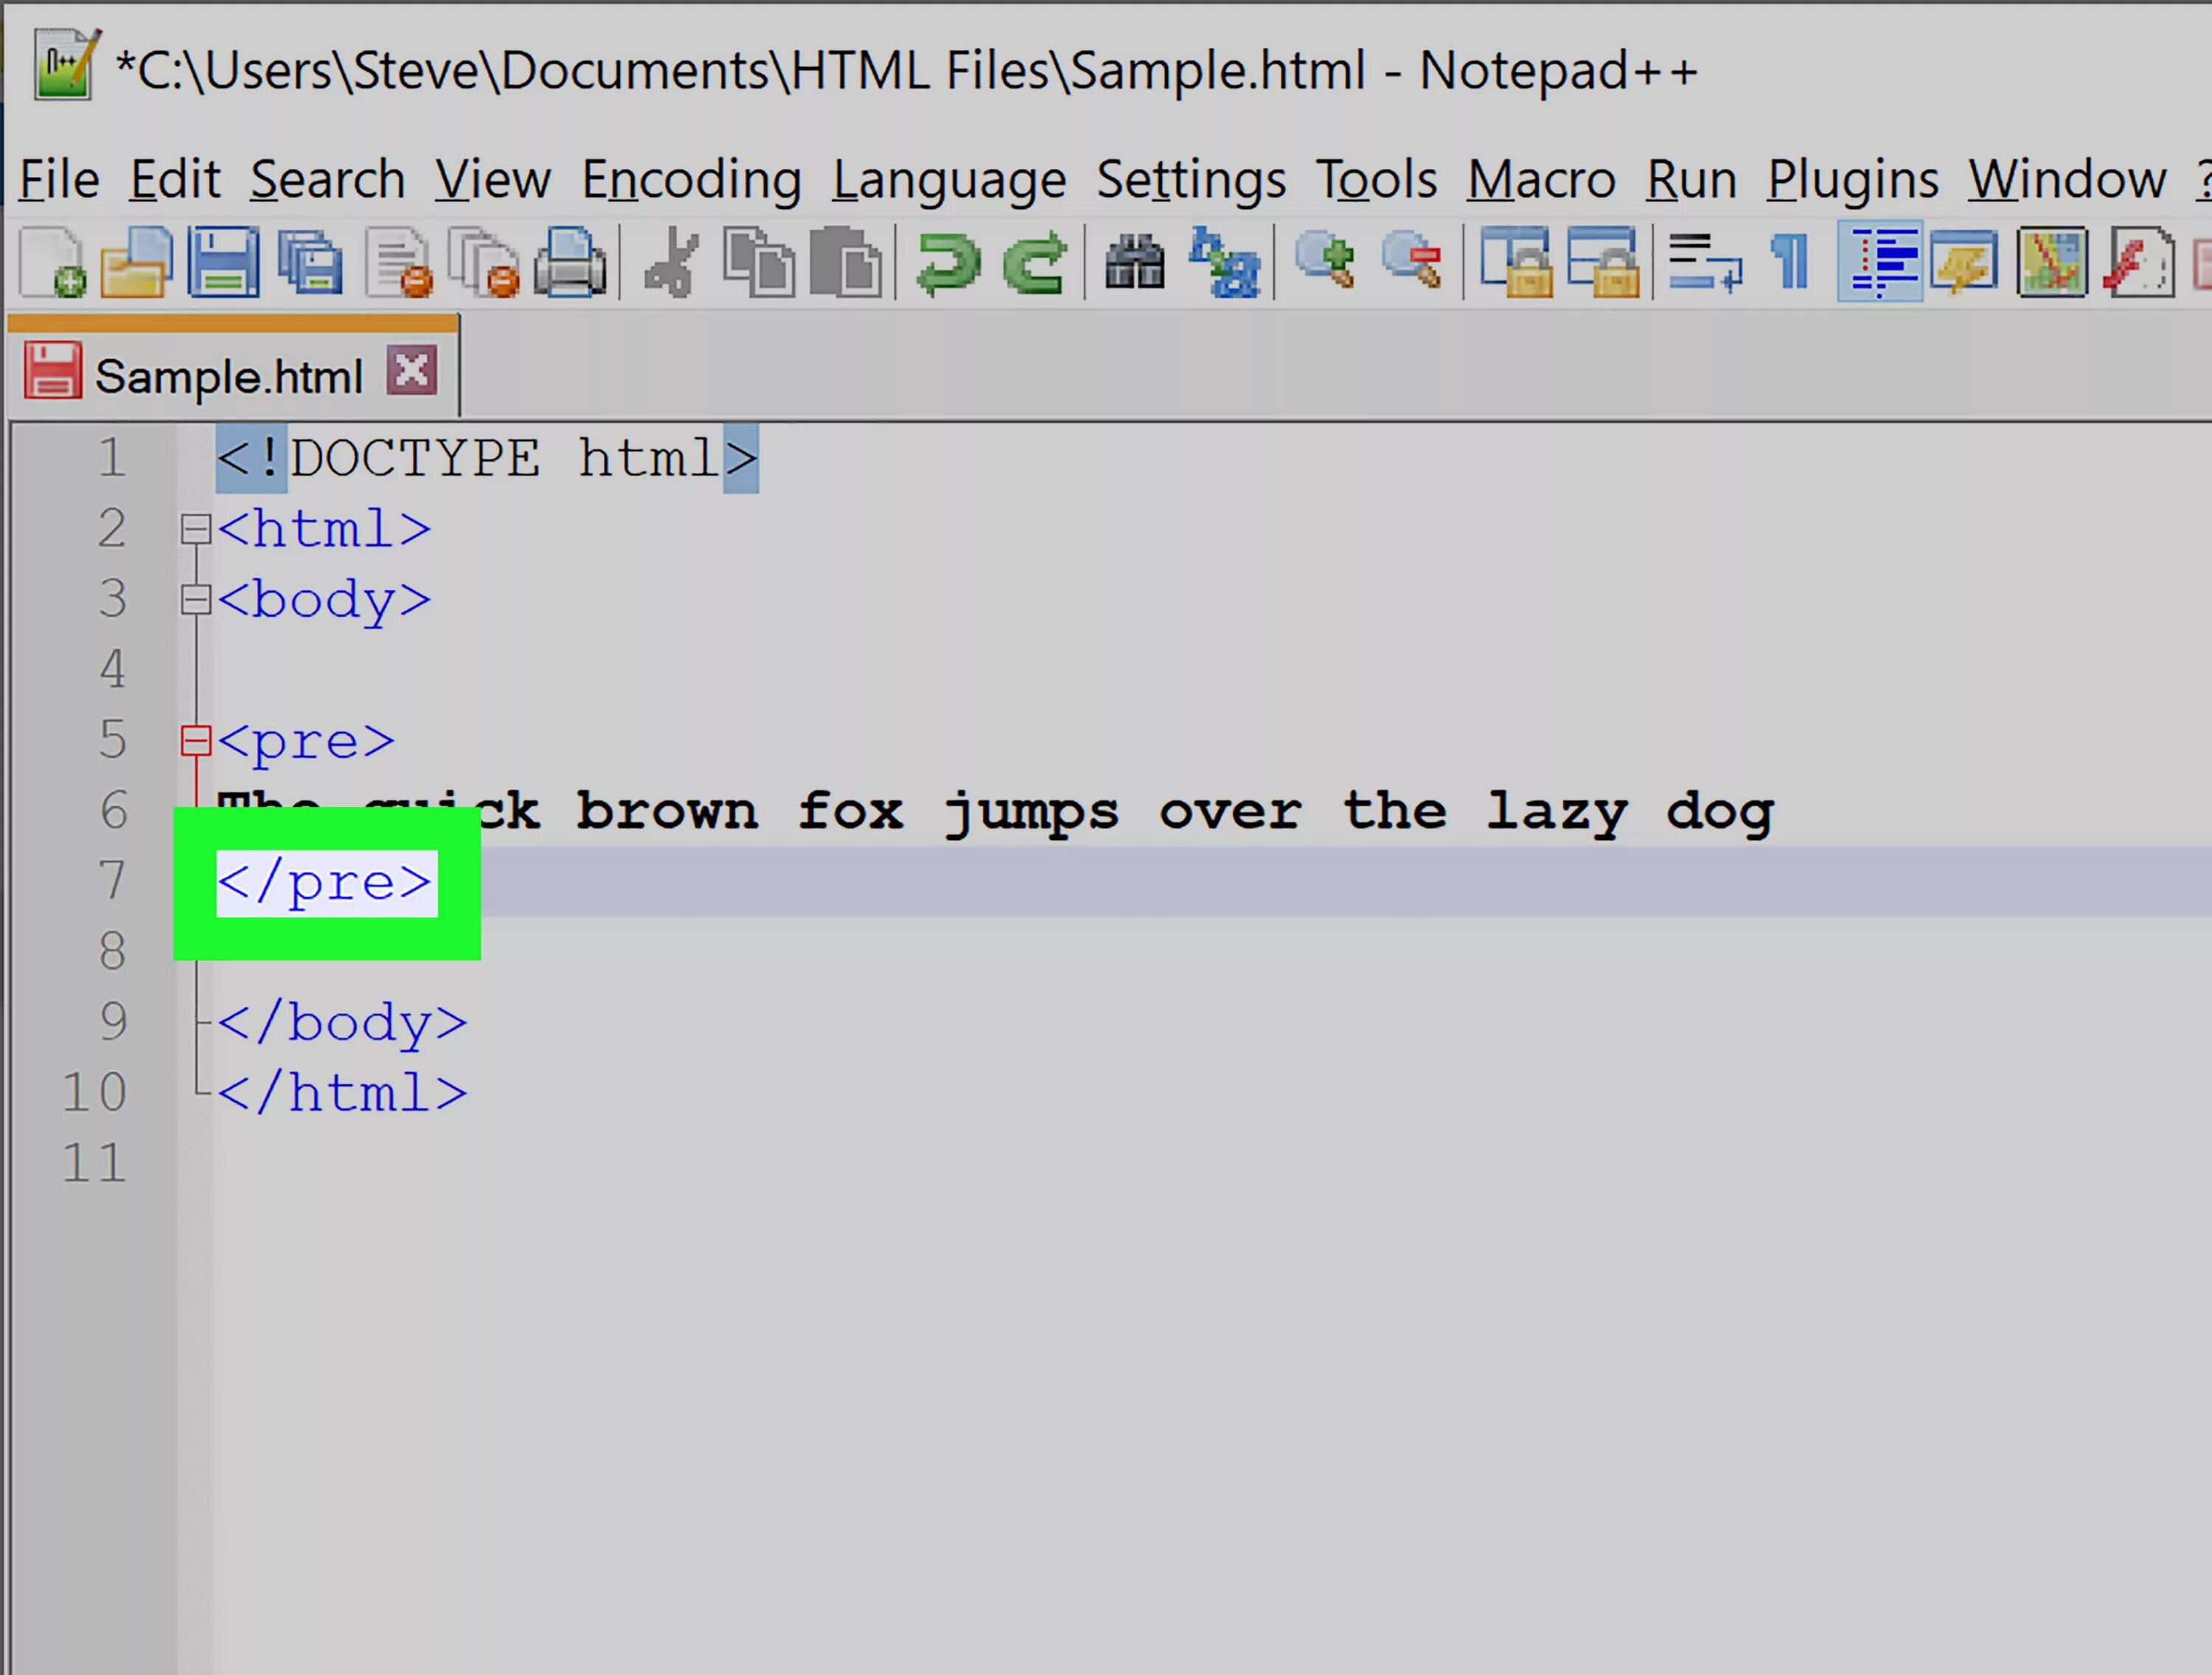Click the Print icon

[x=570, y=262]
